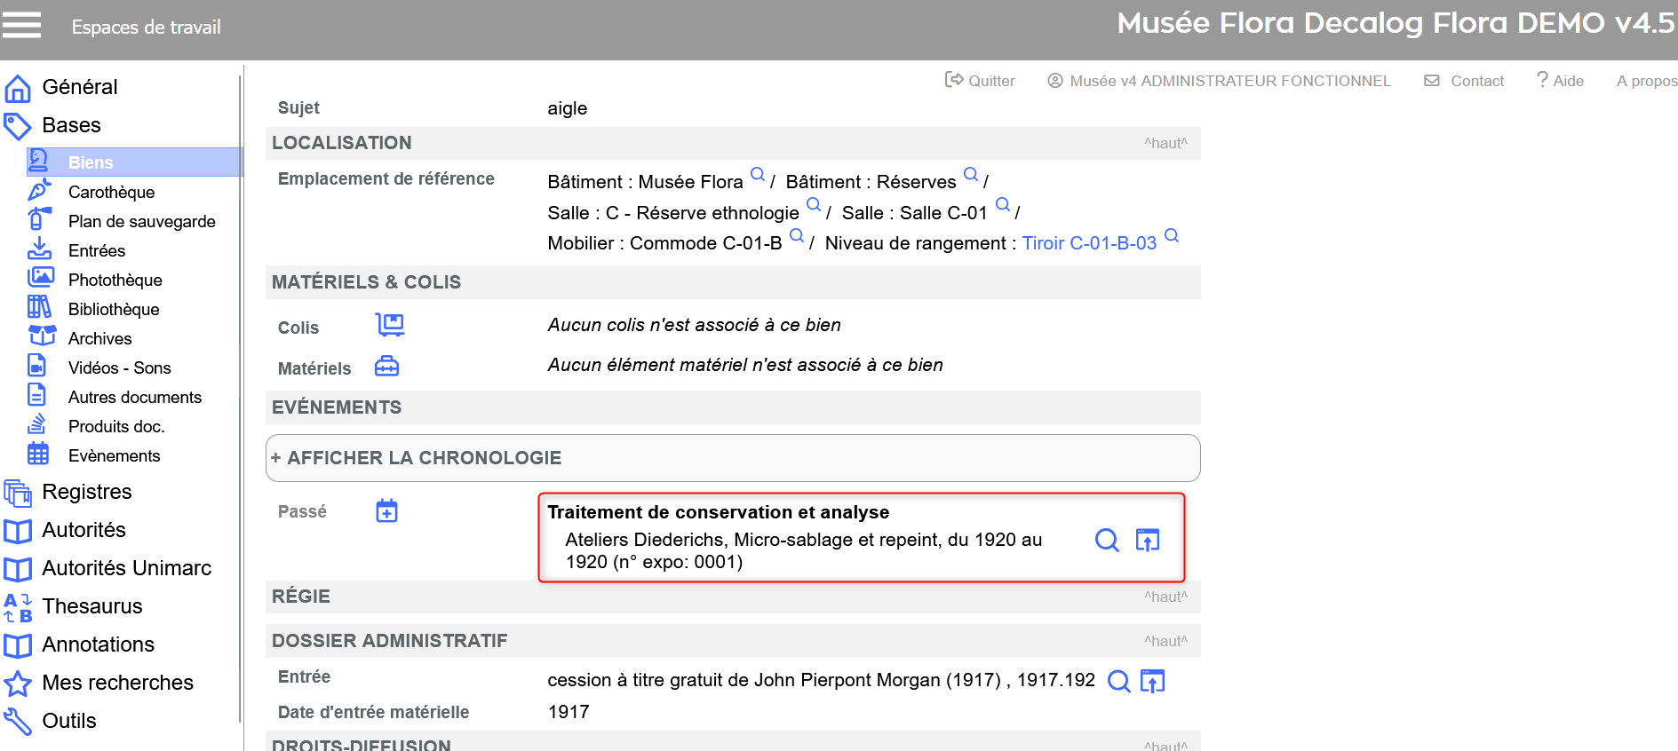The image size is (1678, 751).
Task: Click the Colis cart icon
Action: [x=389, y=325]
